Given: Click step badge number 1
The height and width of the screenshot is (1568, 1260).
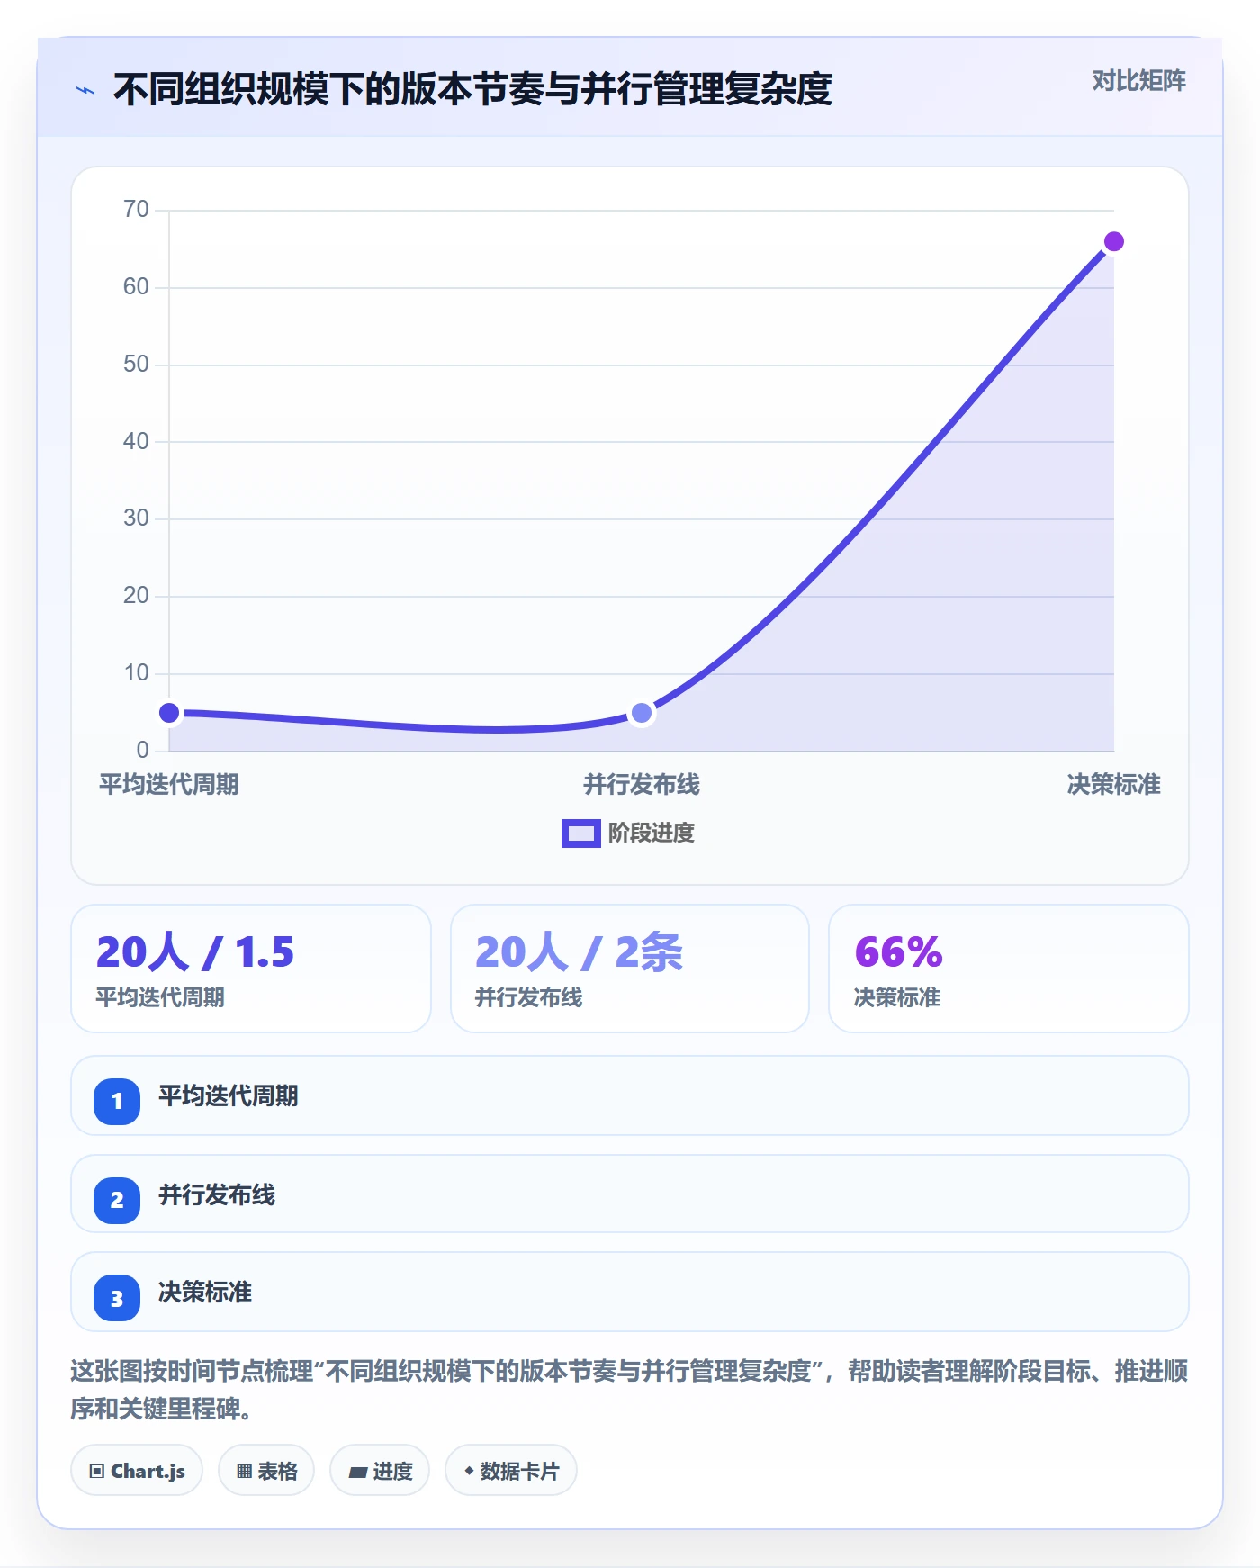Looking at the screenshot, I should tap(117, 1101).
